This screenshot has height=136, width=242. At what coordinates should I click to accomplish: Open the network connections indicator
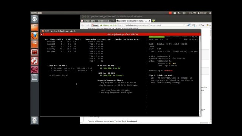pos(179,13)
